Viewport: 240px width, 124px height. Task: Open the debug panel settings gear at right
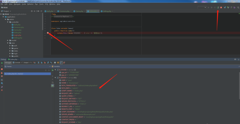coord(235,59)
